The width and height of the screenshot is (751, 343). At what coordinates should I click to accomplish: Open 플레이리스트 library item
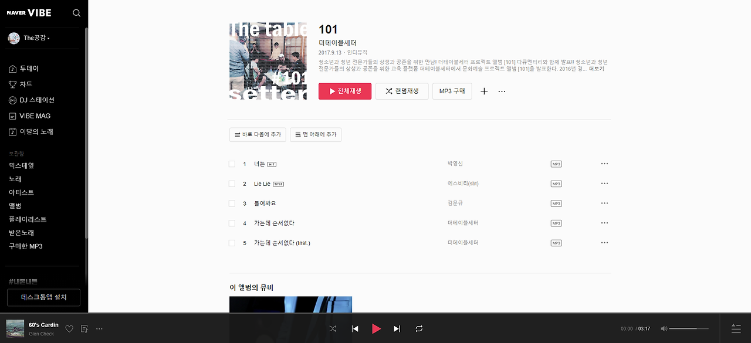pos(28,219)
